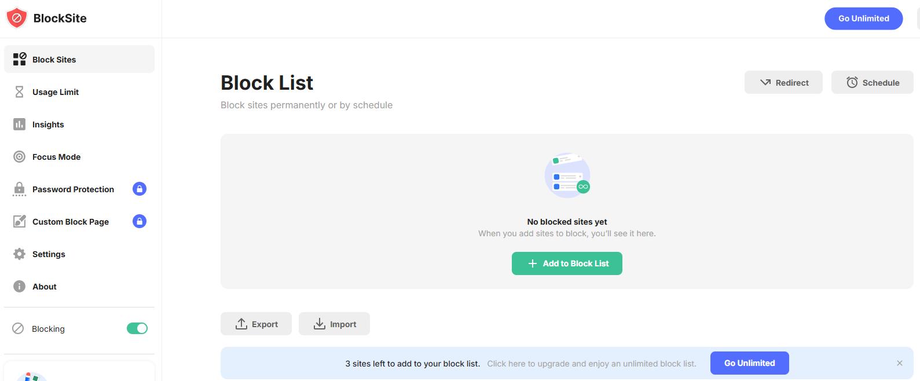Export the block list

[256, 324]
